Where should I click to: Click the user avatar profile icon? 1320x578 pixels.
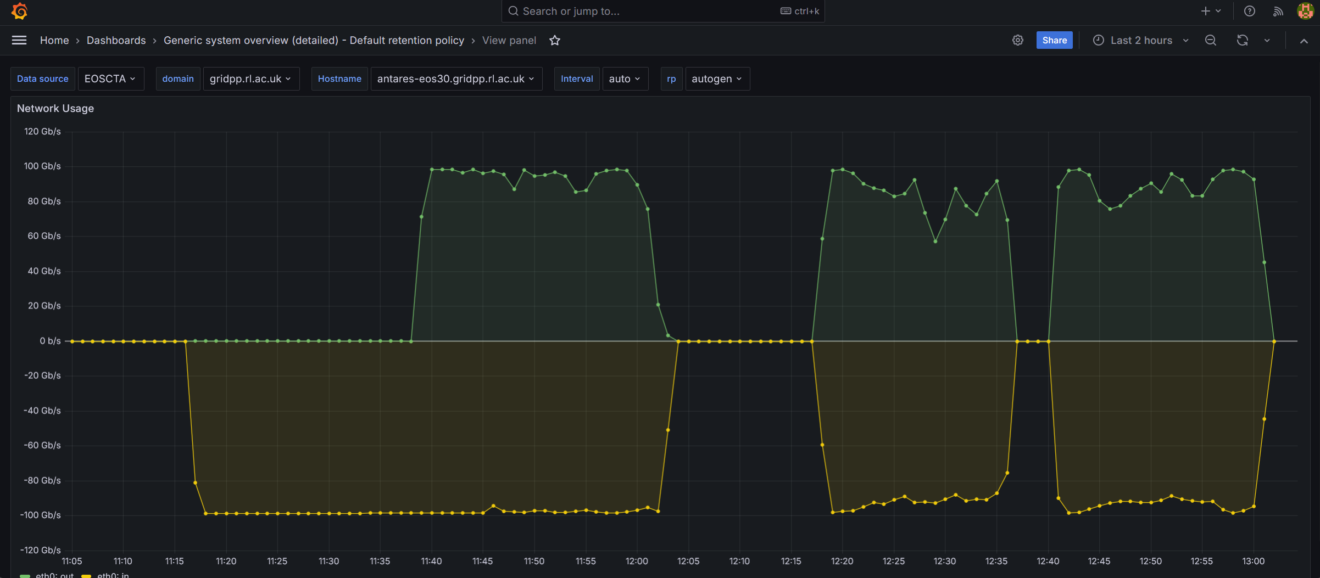click(1305, 11)
